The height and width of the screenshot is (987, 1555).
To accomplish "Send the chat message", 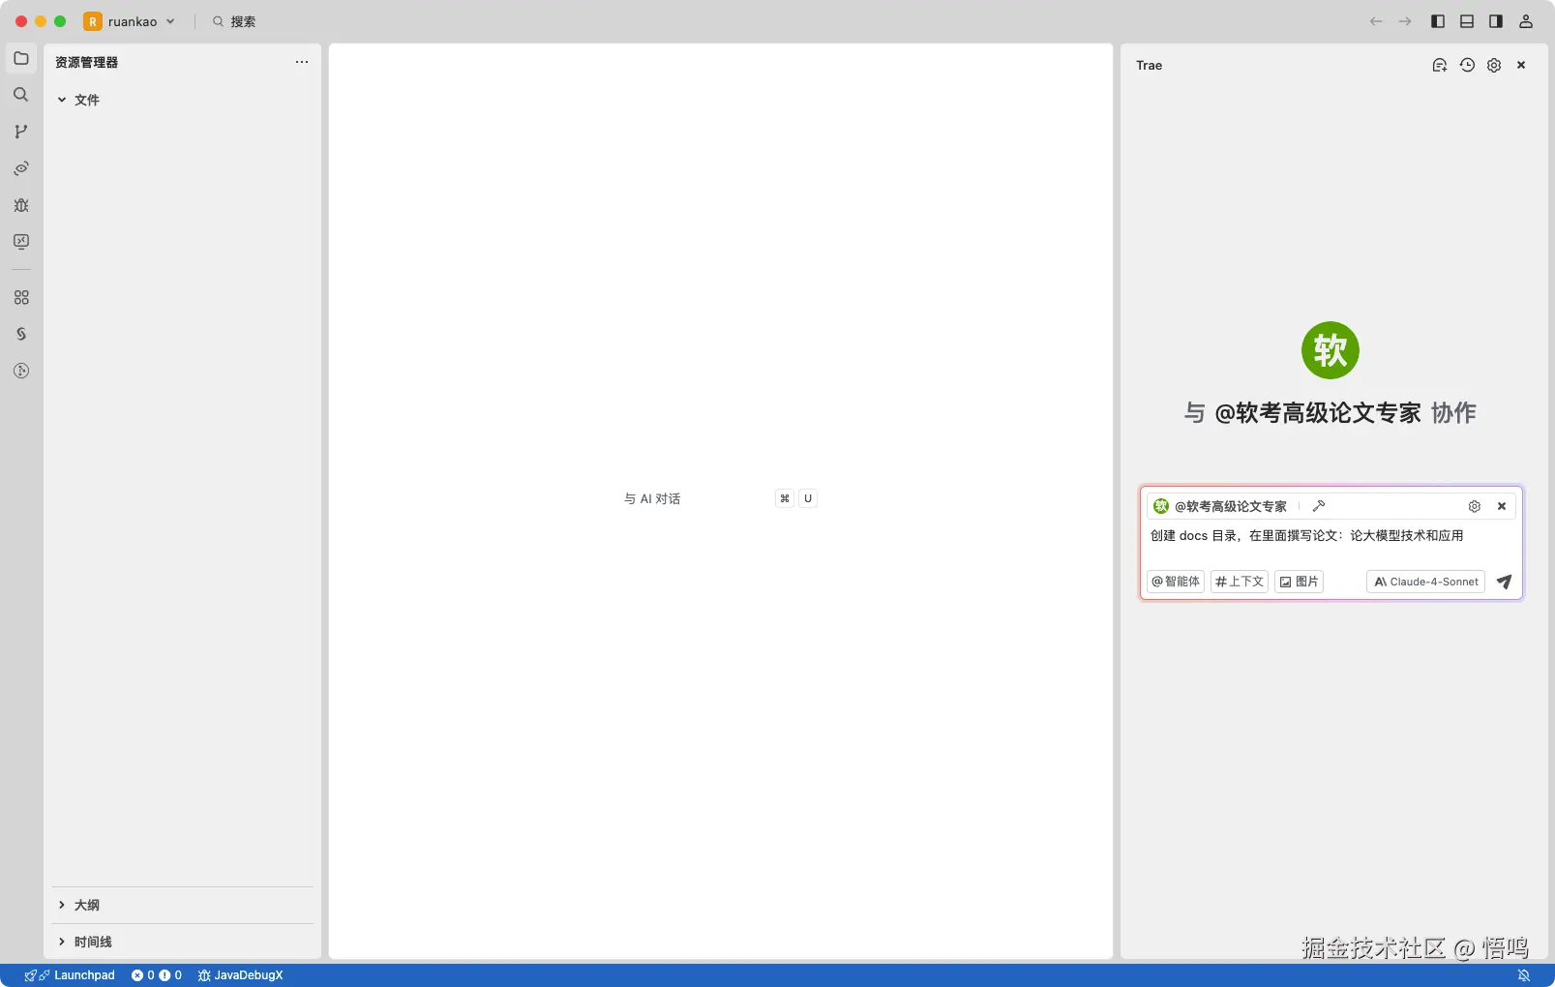I will (1504, 582).
